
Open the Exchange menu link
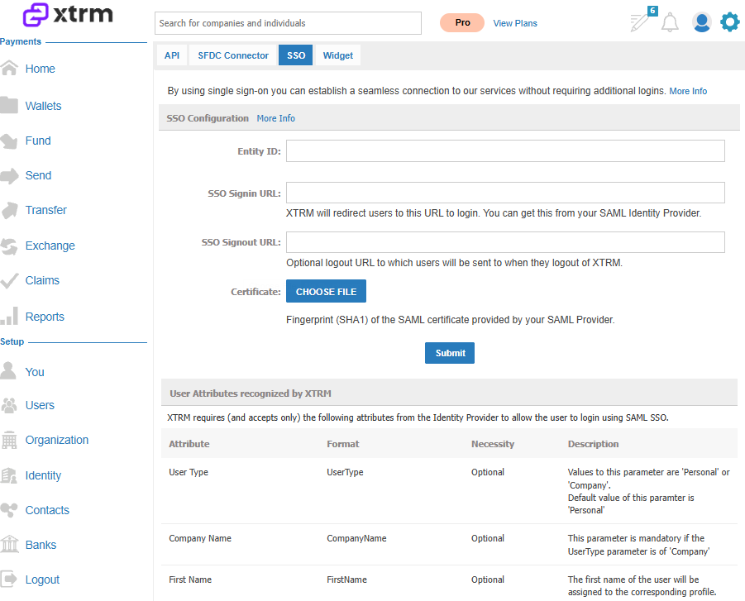[50, 246]
